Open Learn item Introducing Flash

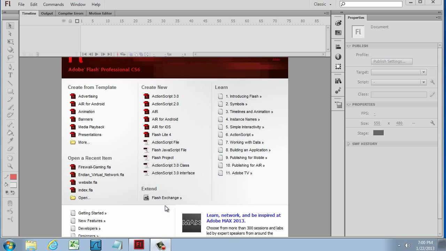click(243, 96)
